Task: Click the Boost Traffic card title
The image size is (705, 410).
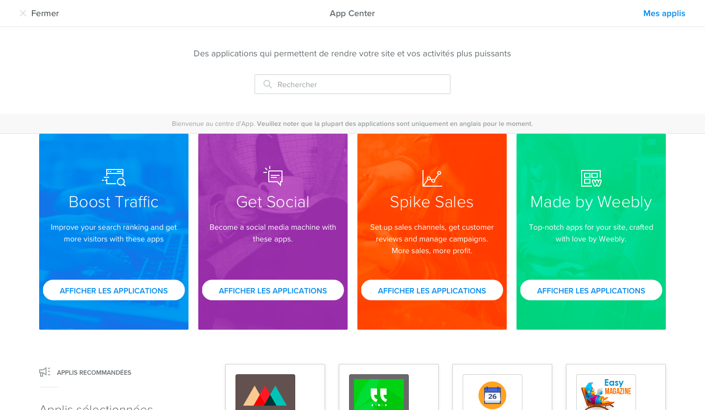Action: coord(114,202)
